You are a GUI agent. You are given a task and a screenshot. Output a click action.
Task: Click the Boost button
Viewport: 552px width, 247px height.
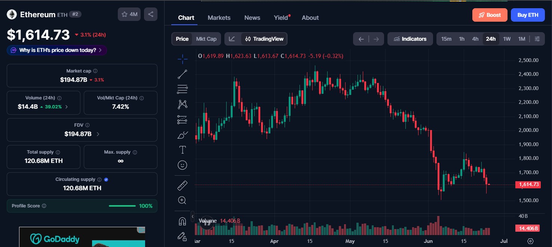tap(490, 15)
